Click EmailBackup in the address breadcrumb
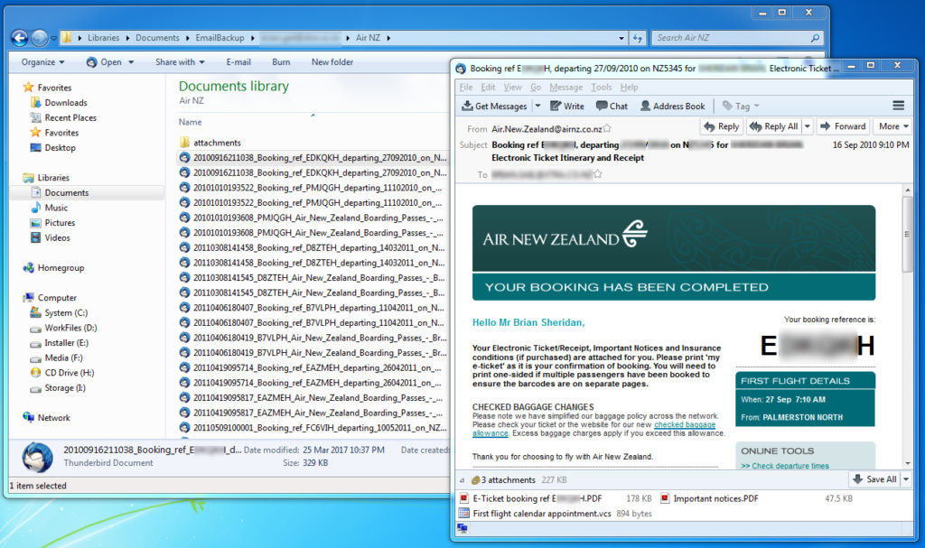The width and height of the screenshot is (925, 548). tap(220, 38)
